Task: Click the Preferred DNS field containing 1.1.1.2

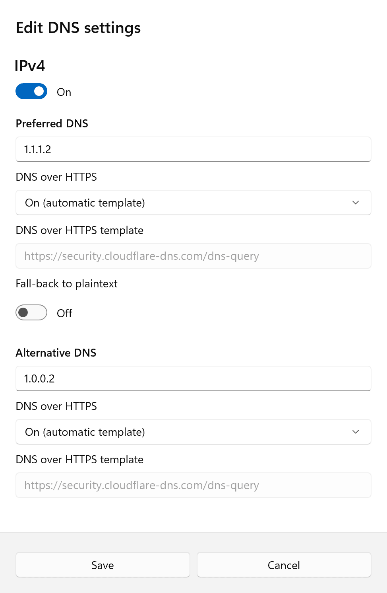Action: click(x=193, y=150)
